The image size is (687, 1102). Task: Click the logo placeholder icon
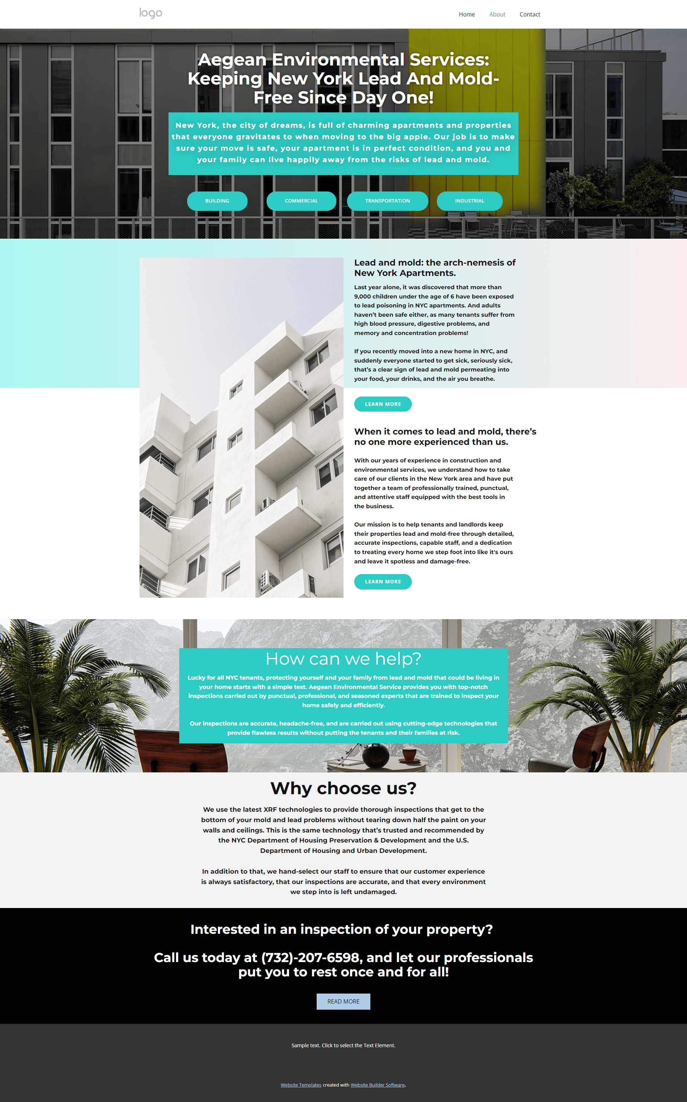[150, 14]
